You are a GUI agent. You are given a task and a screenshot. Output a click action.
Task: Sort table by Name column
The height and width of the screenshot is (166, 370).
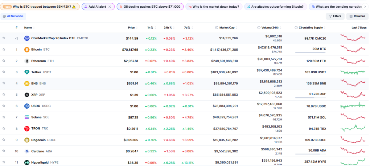coord(29,28)
